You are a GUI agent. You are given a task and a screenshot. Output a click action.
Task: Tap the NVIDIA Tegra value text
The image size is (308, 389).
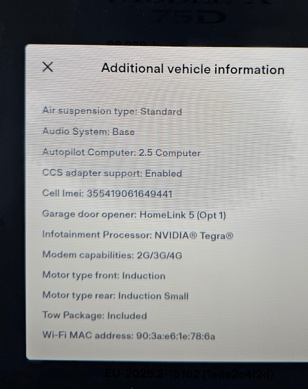click(194, 235)
